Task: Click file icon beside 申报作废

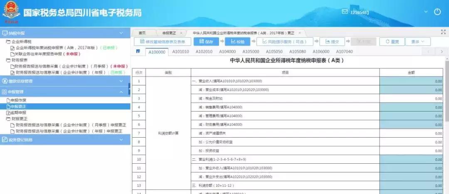Action: [x=8, y=101]
